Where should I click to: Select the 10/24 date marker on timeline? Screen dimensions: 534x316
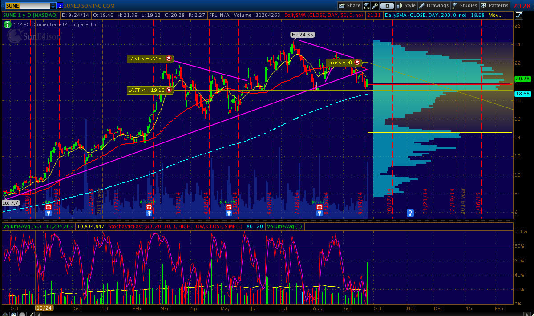(44, 308)
